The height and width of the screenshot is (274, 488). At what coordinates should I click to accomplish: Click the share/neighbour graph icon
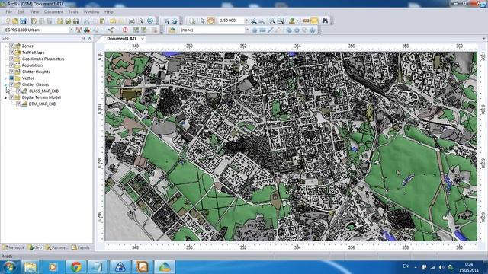[111, 30]
